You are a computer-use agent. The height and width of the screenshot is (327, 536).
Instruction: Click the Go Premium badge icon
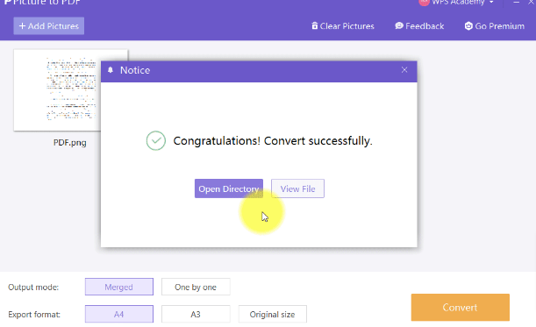click(x=468, y=26)
